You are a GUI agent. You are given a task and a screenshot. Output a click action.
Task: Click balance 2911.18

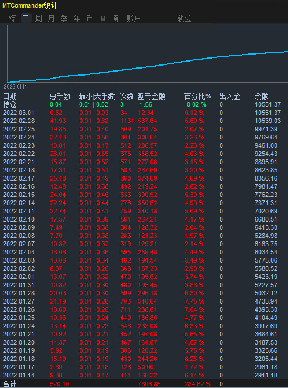point(266,375)
